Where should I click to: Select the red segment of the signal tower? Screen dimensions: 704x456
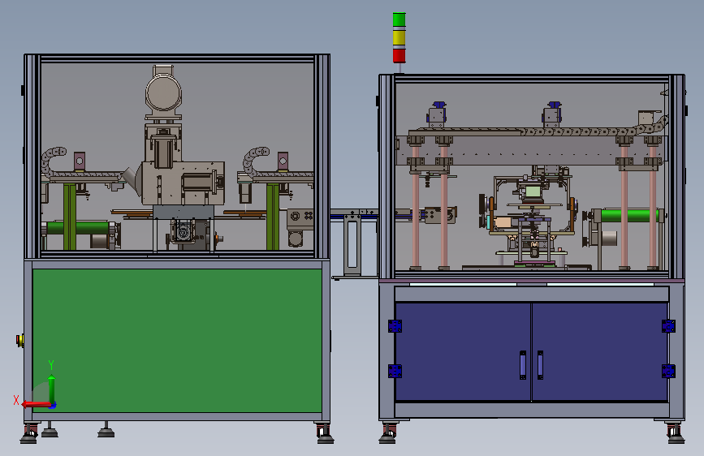coord(400,55)
